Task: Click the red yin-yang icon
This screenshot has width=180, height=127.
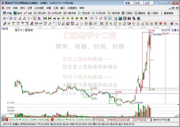Action: [x=172, y=24]
